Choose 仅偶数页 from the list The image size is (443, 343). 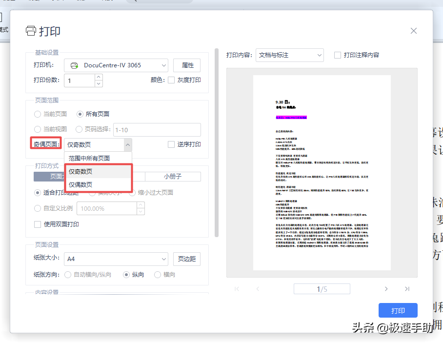point(98,184)
